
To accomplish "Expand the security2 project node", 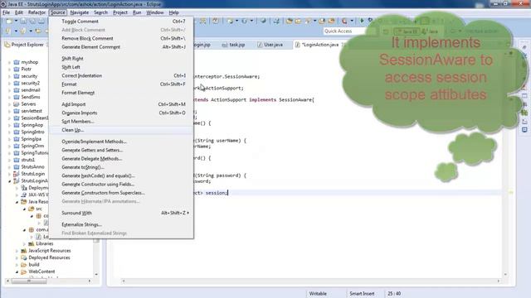I will 9,83.
